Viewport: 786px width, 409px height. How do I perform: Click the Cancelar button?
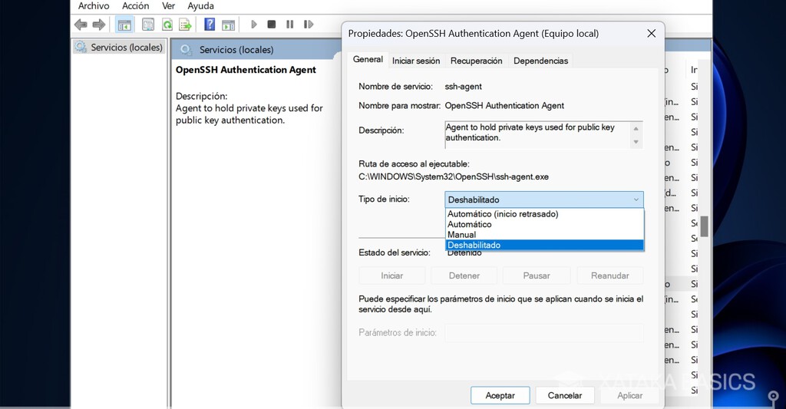564,395
